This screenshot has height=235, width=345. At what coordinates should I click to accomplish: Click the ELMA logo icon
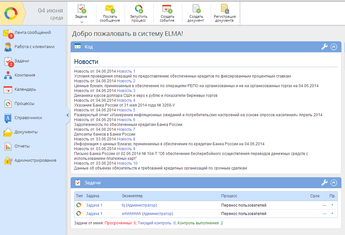[11, 13]
